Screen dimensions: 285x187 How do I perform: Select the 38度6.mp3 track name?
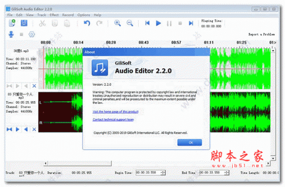point(21,51)
